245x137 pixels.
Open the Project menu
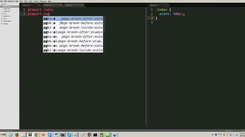pos(36,1)
